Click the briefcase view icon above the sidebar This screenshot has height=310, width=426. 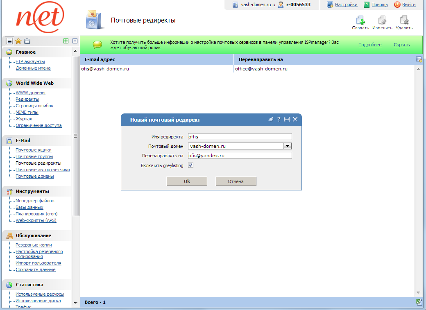[27, 41]
